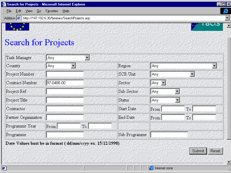
Task: Open the address bar URL dropdown arrow
Action: pos(227,18)
